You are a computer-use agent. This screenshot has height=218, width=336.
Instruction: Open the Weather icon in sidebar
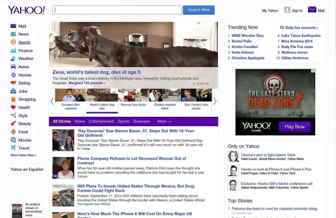pos(13,58)
